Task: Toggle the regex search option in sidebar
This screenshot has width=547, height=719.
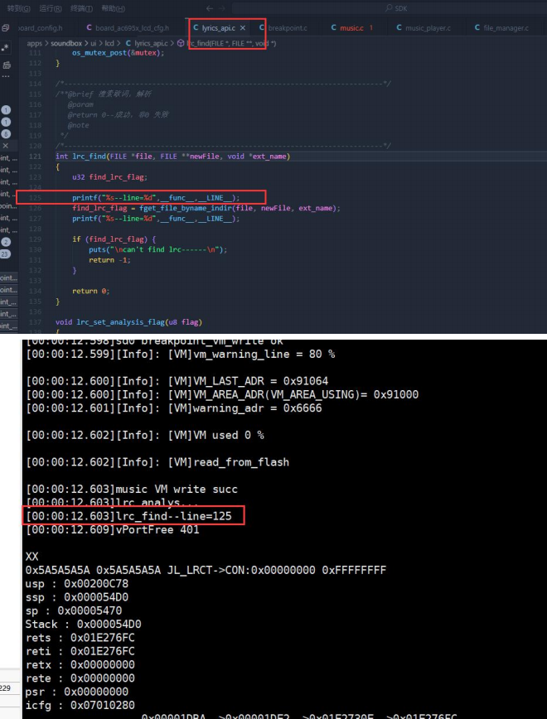Action: (6, 47)
